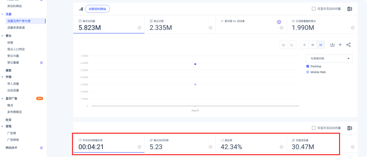Viewport: 367px width, 157px height.
Task: Share the traffic chart
Action: pos(348,45)
